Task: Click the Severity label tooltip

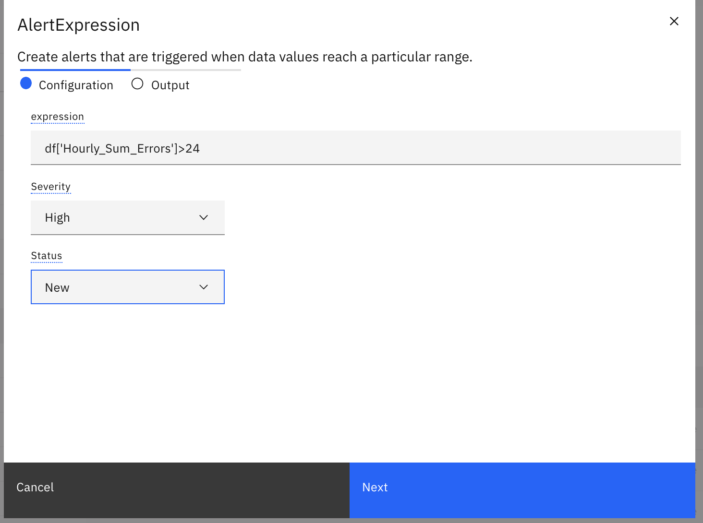Action: click(x=51, y=187)
